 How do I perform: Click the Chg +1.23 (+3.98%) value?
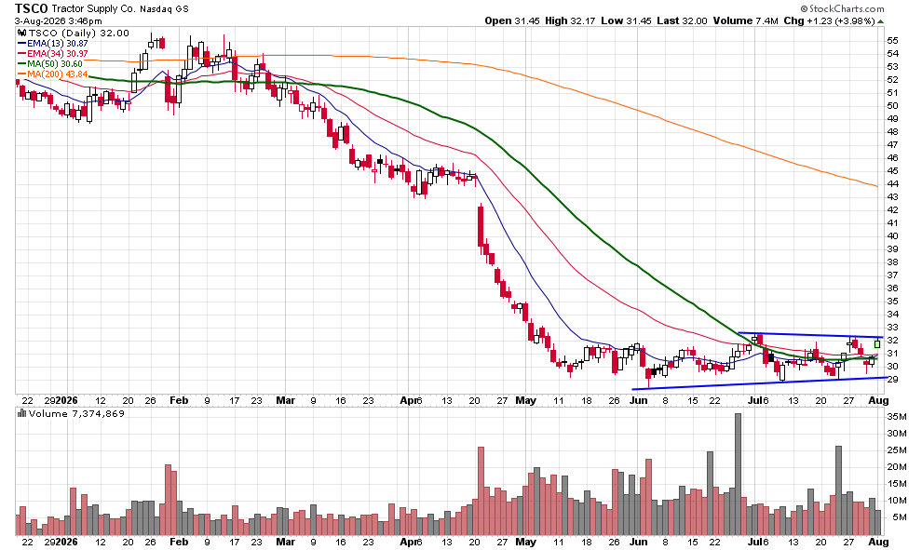829,20
